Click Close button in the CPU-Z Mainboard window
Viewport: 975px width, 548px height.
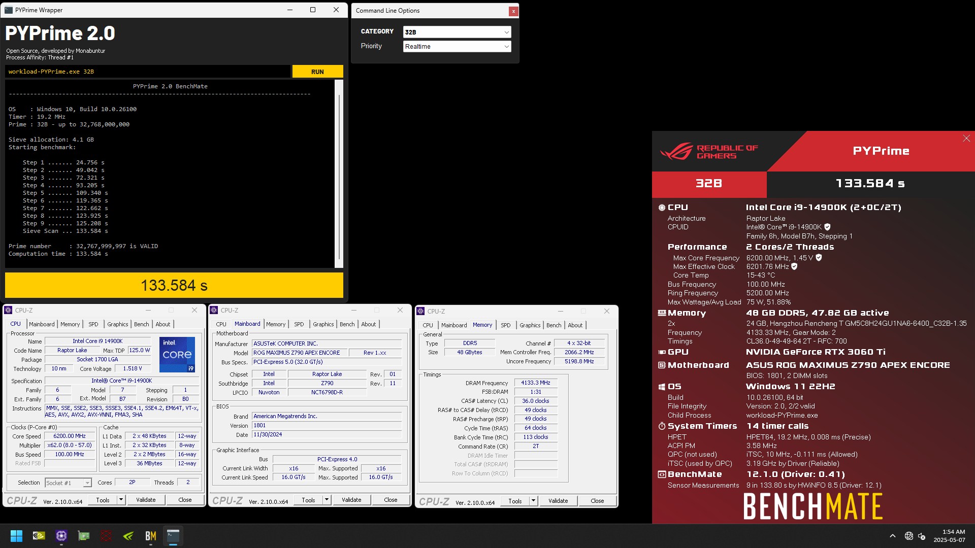(x=391, y=500)
